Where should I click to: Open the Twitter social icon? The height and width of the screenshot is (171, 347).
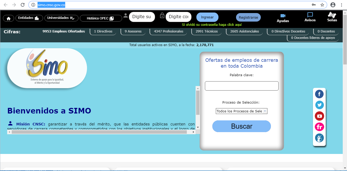[x=319, y=105]
